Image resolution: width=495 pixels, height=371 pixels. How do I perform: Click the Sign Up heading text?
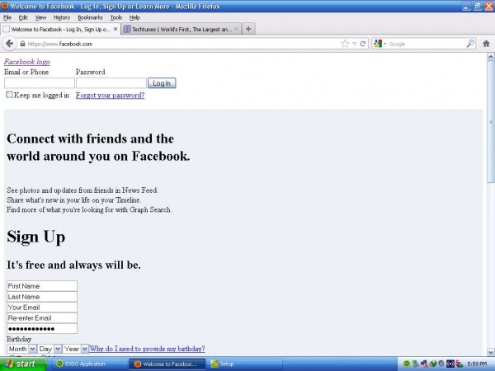36,237
